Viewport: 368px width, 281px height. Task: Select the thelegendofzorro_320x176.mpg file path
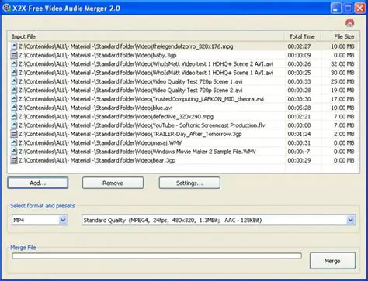tap(126, 46)
